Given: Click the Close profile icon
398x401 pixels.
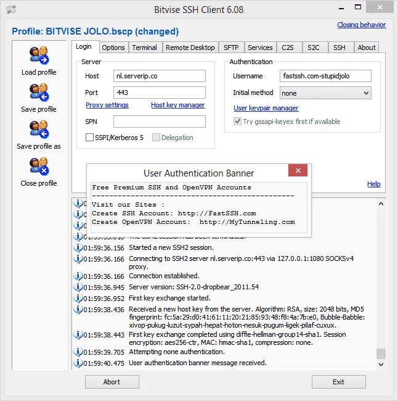Looking at the screenshot, I should click(x=39, y=167).
